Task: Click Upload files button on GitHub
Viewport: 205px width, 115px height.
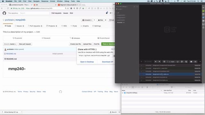Action: (87, 44)
